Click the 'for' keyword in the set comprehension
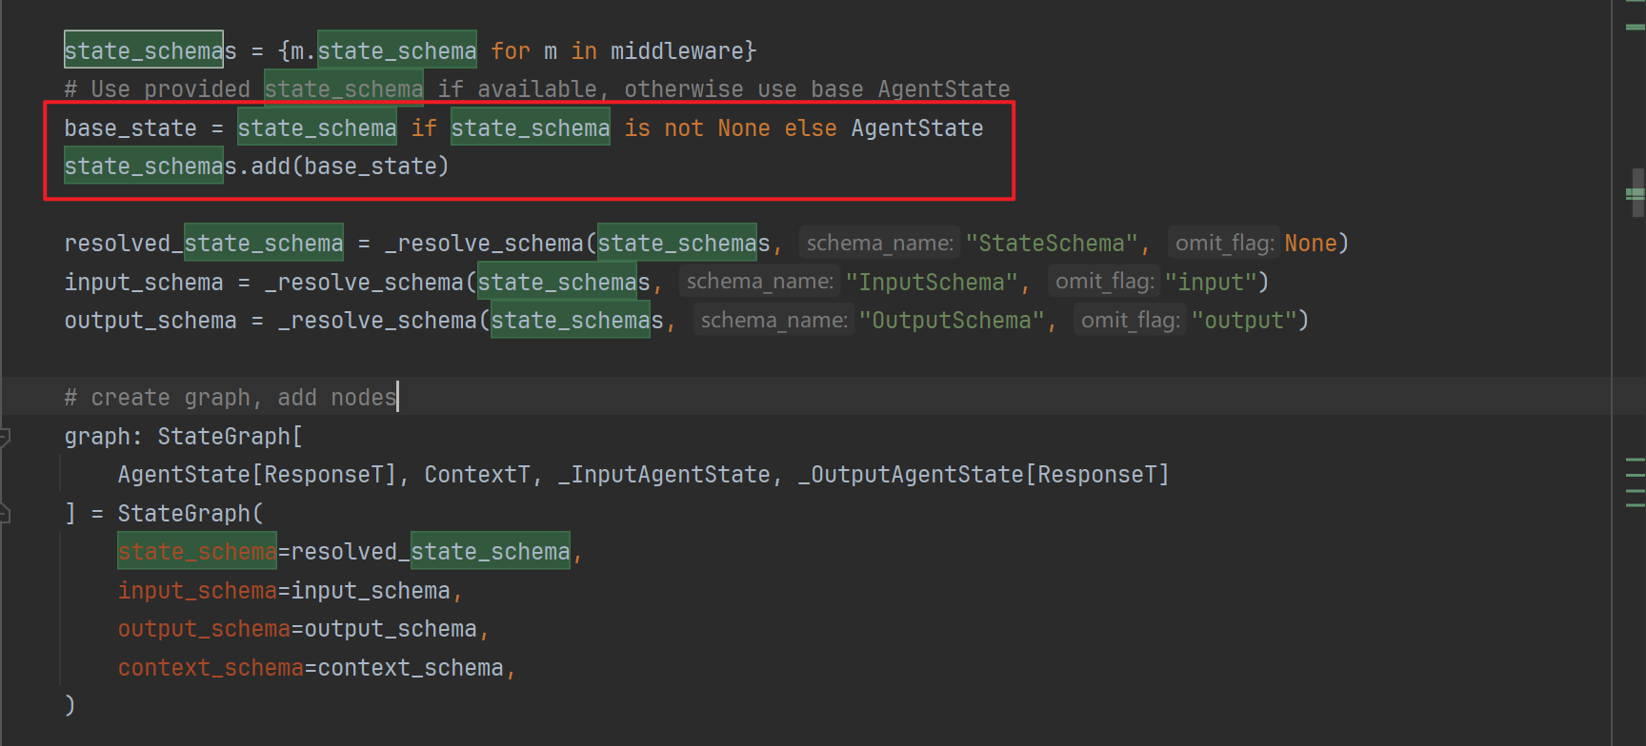Viewport: 1646px width, 746px height. tap(511, 51)
